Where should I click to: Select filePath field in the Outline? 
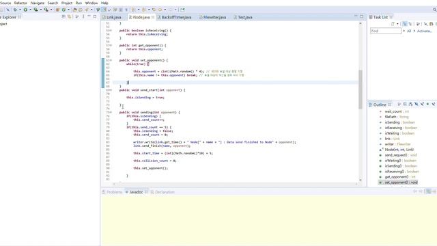tap(397, 117)
